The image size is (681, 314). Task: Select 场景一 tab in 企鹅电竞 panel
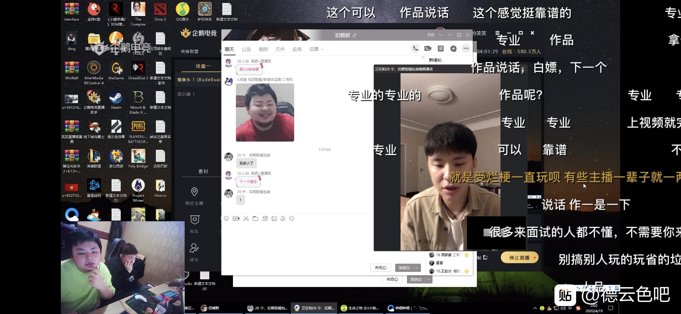(203, 66)
